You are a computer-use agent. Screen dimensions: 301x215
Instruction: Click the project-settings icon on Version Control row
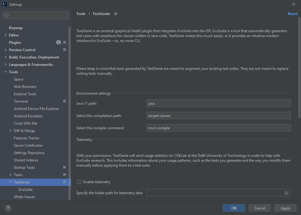point(64,50)
